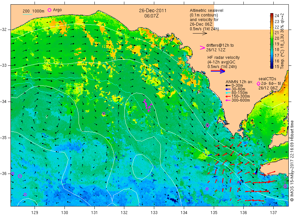The width and height of the screenshot is (296, 217).
Task: Click the cyan 200 1000m isobath legend line
Action: (27, 14)
